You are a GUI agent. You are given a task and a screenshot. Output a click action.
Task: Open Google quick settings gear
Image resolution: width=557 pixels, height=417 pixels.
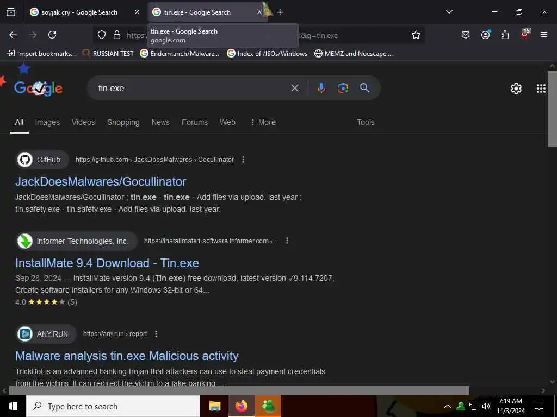516,89
